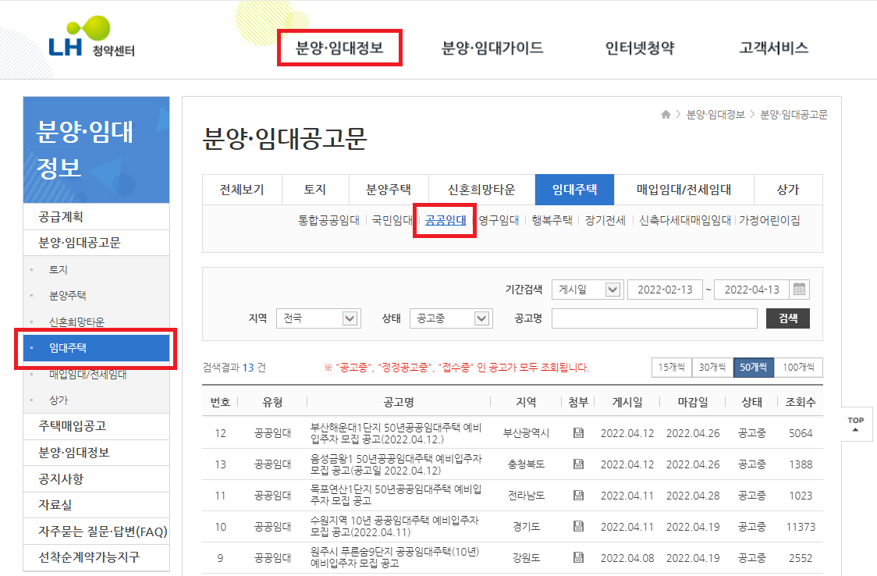Image resolution: width=877 pixels, height=576 pixels.
Task: Open attachment icon for 원주시 푸른숨9단지 row
Action: point(578,557)
